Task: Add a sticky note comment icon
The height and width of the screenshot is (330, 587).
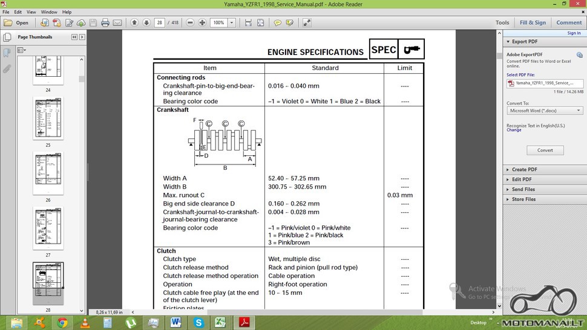Action: click(277, 23)
